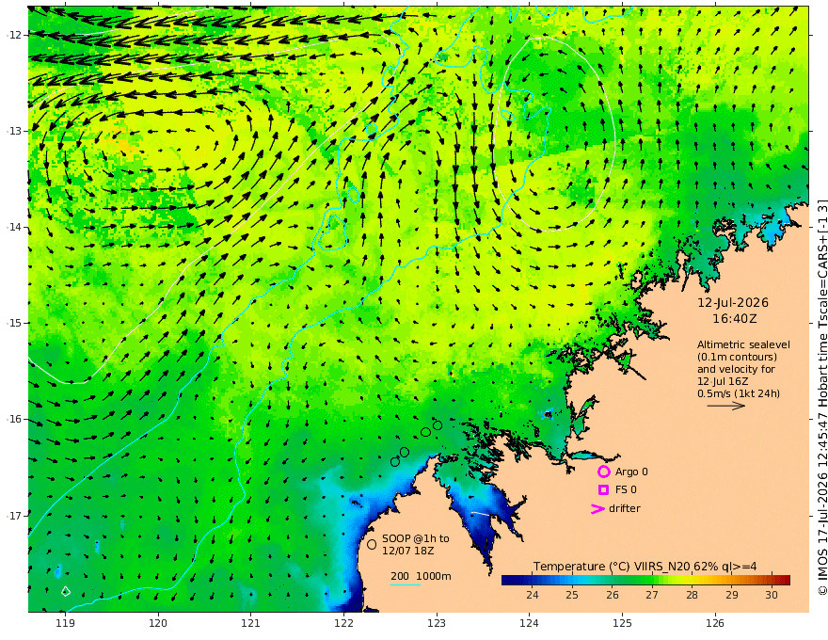Screen dimensions: 828x640
Task: Click the time text 16:40Z
Action: (x=734, y=319)
